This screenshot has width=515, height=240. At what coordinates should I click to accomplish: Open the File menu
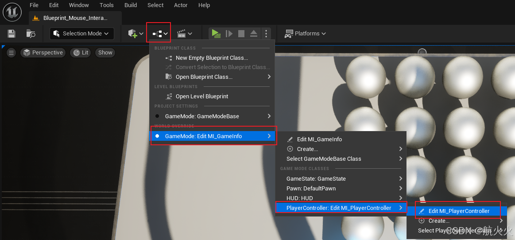coord(34,5)
